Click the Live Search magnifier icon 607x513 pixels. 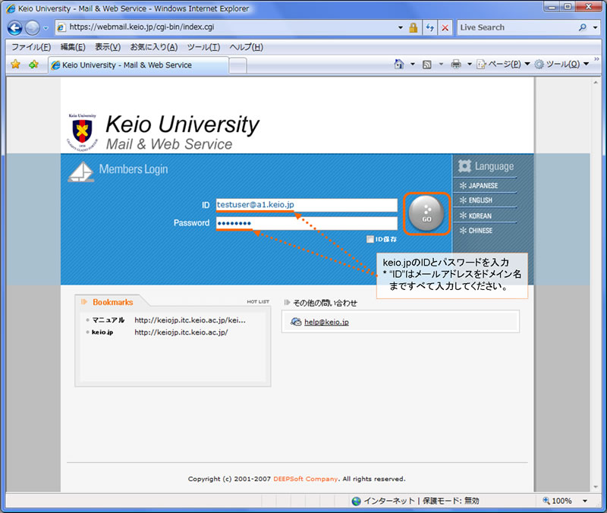[583, 27]
